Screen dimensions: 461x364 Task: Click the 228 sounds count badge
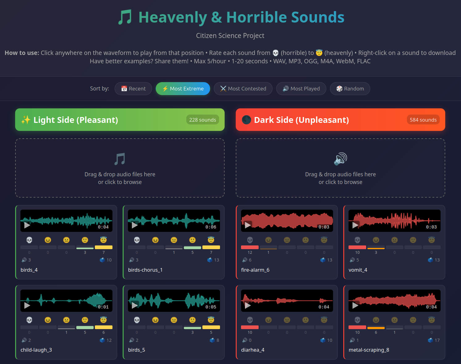click(203, 120)
